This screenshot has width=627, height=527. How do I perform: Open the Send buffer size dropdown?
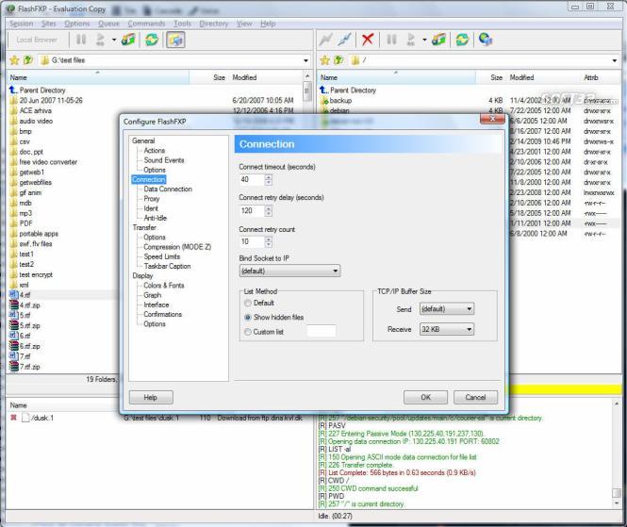[447, 309]
